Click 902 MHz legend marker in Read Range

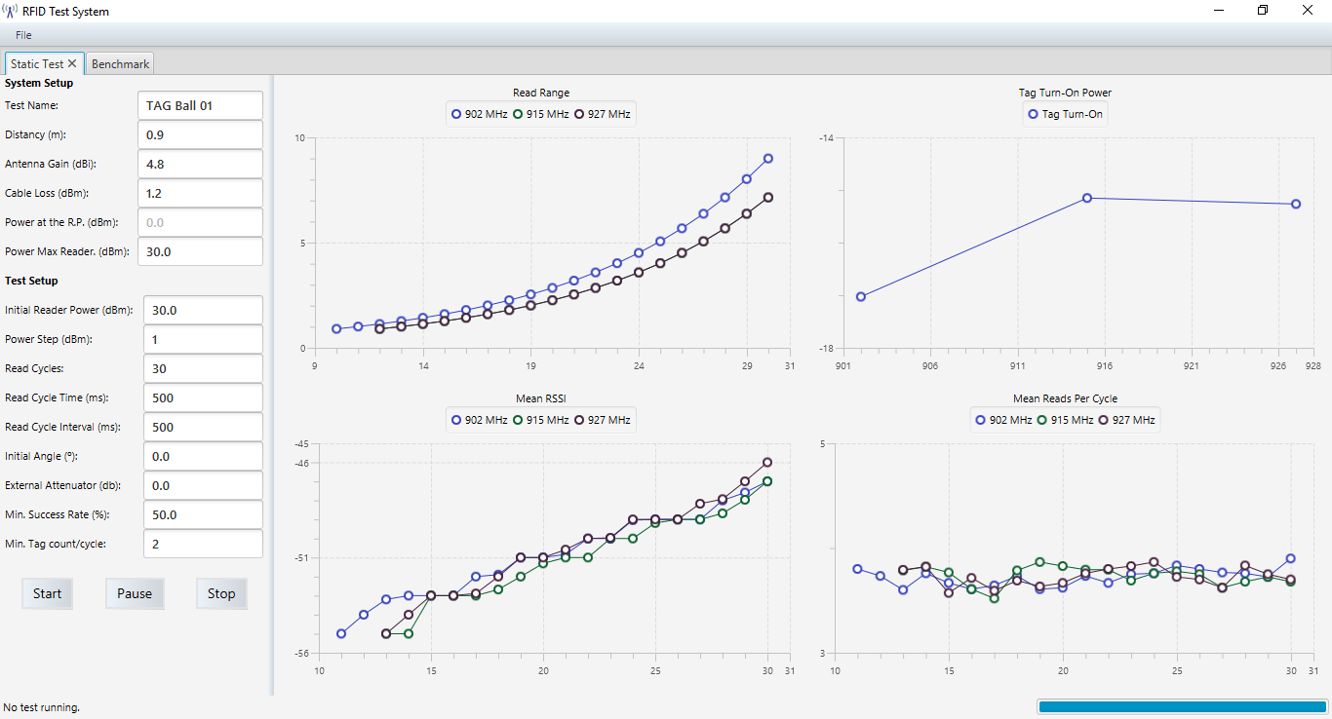click(456, 114)
